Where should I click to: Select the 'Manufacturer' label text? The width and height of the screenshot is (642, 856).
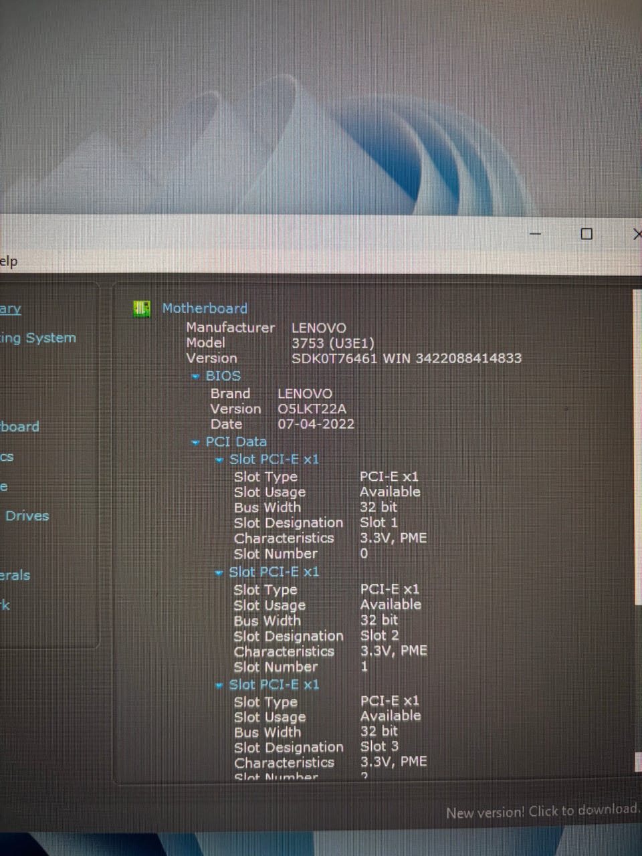point(230,328)
